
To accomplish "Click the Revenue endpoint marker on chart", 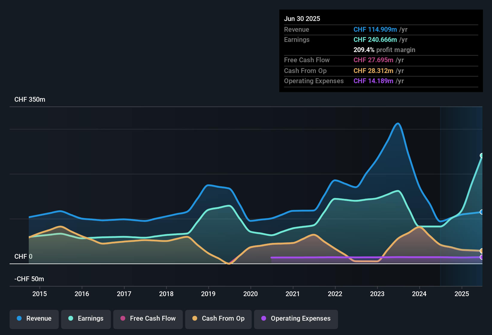I will pos(482,212).
